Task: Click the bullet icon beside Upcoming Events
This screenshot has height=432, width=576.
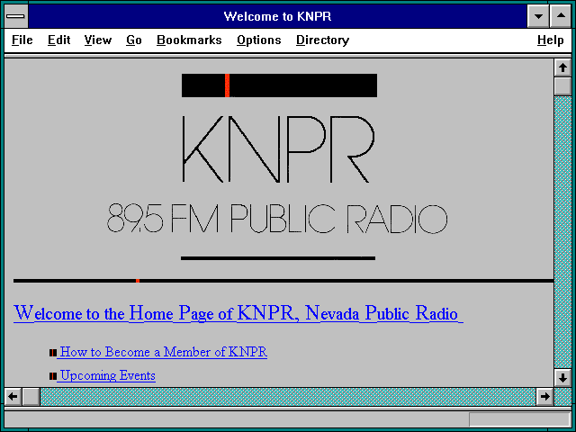Action: point(53,376)
